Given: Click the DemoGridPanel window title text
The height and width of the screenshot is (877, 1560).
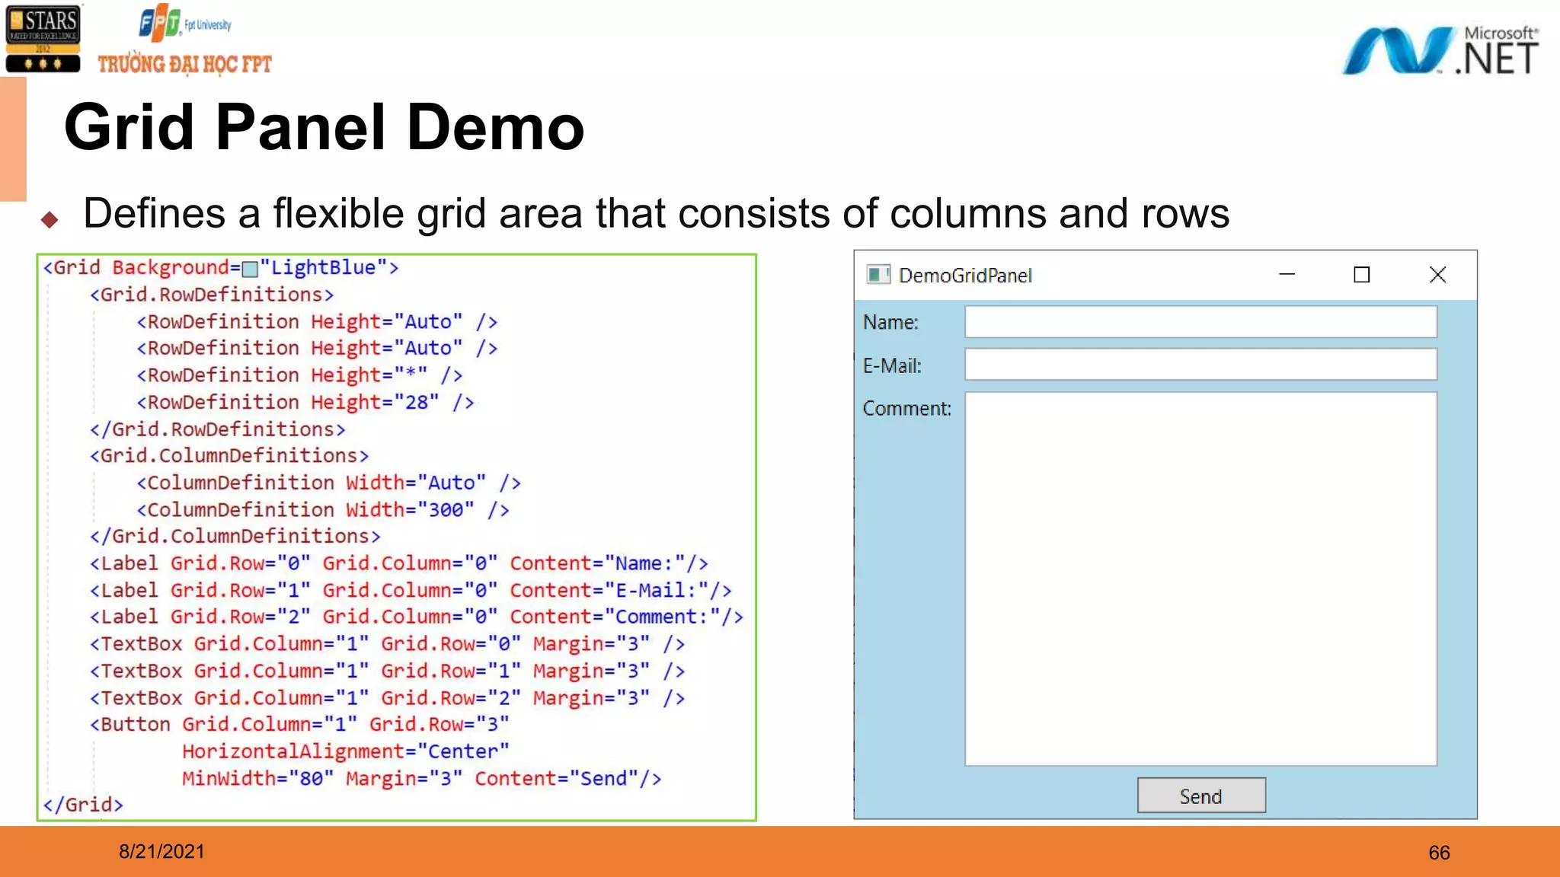Looking at the screenshot, I should coord(965,276).
